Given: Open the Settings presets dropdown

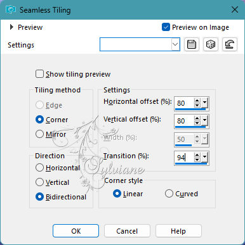Looking at the screenshot, I should (x=175, y=44).
